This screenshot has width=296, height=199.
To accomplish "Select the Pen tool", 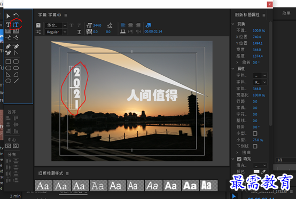I will tap(8, 46).
